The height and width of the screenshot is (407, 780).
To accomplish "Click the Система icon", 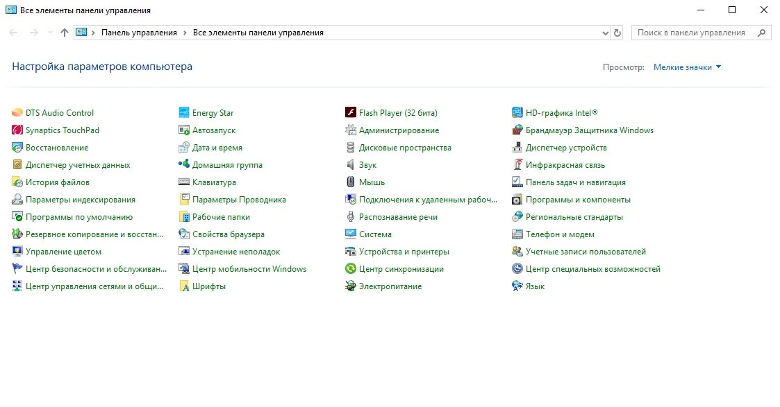I will 351,234.
